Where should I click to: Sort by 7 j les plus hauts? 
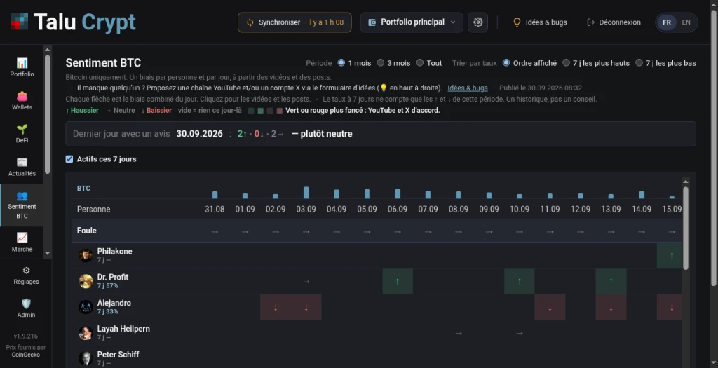coord(566,62)
